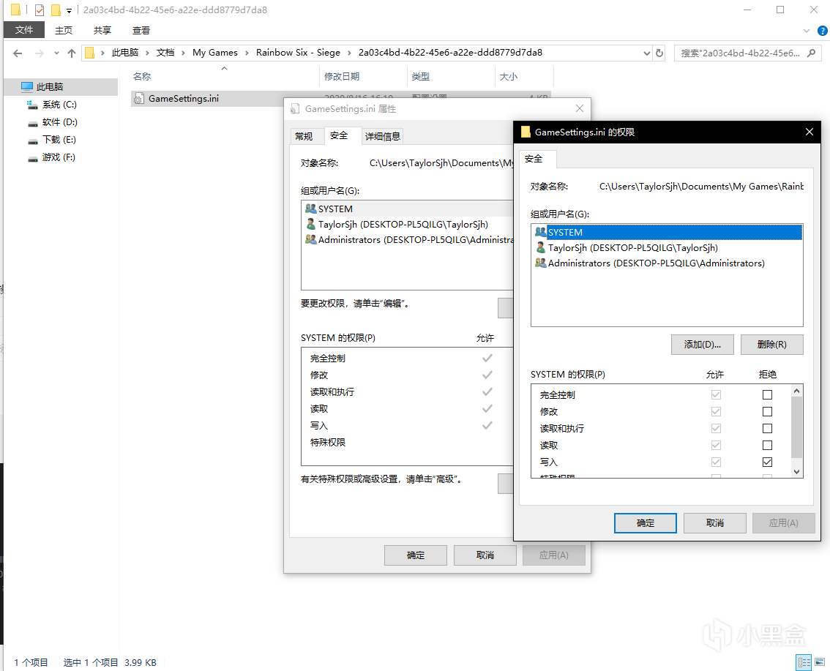
Task: Go back using the back arrow
Action: click(x=18, y=53)
